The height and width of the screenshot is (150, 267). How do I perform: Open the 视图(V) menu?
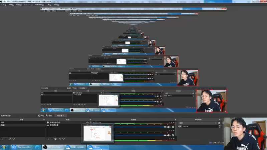coord(19,5)
